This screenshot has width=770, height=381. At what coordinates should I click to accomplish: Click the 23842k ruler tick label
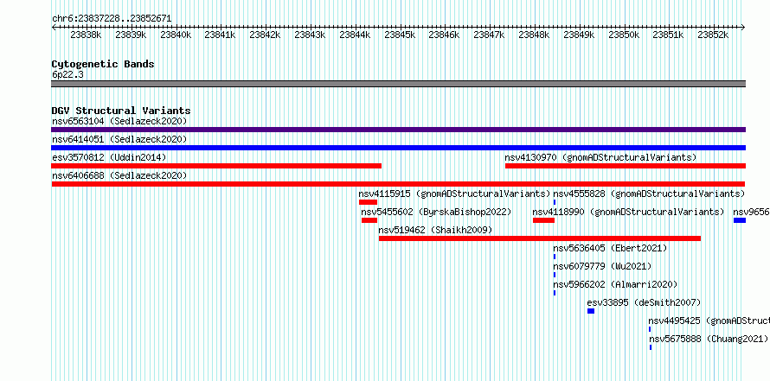pyautogui.click(x=266, y=35)
